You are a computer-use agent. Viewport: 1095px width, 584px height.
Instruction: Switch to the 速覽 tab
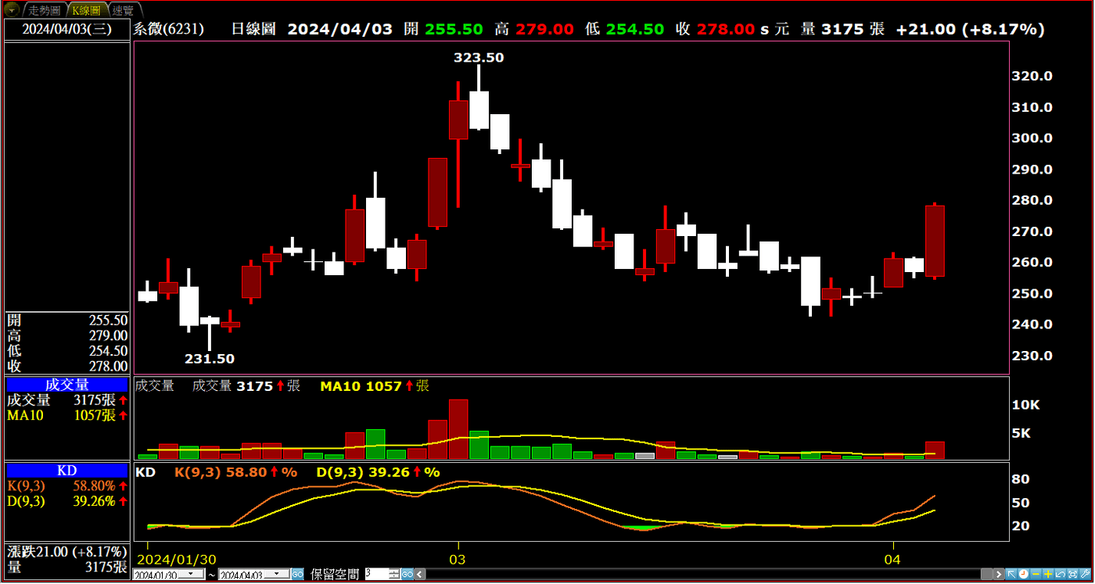point(123,10)
